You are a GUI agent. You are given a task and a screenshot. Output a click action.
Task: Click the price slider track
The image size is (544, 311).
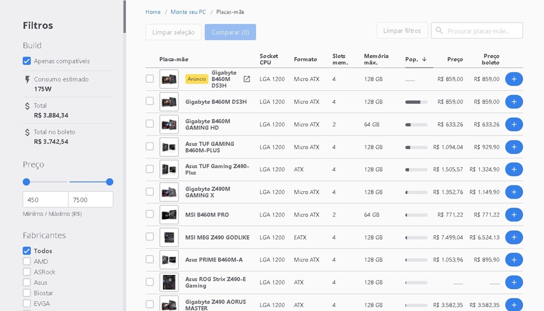click(68, 182)
